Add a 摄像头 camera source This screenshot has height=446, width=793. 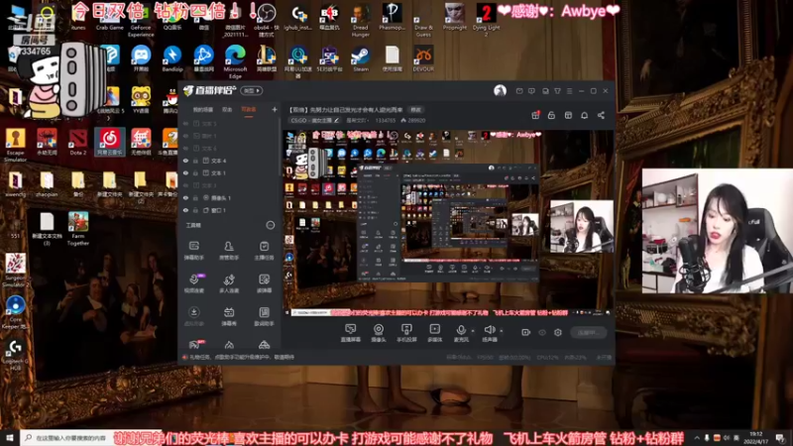pos(379,333)
